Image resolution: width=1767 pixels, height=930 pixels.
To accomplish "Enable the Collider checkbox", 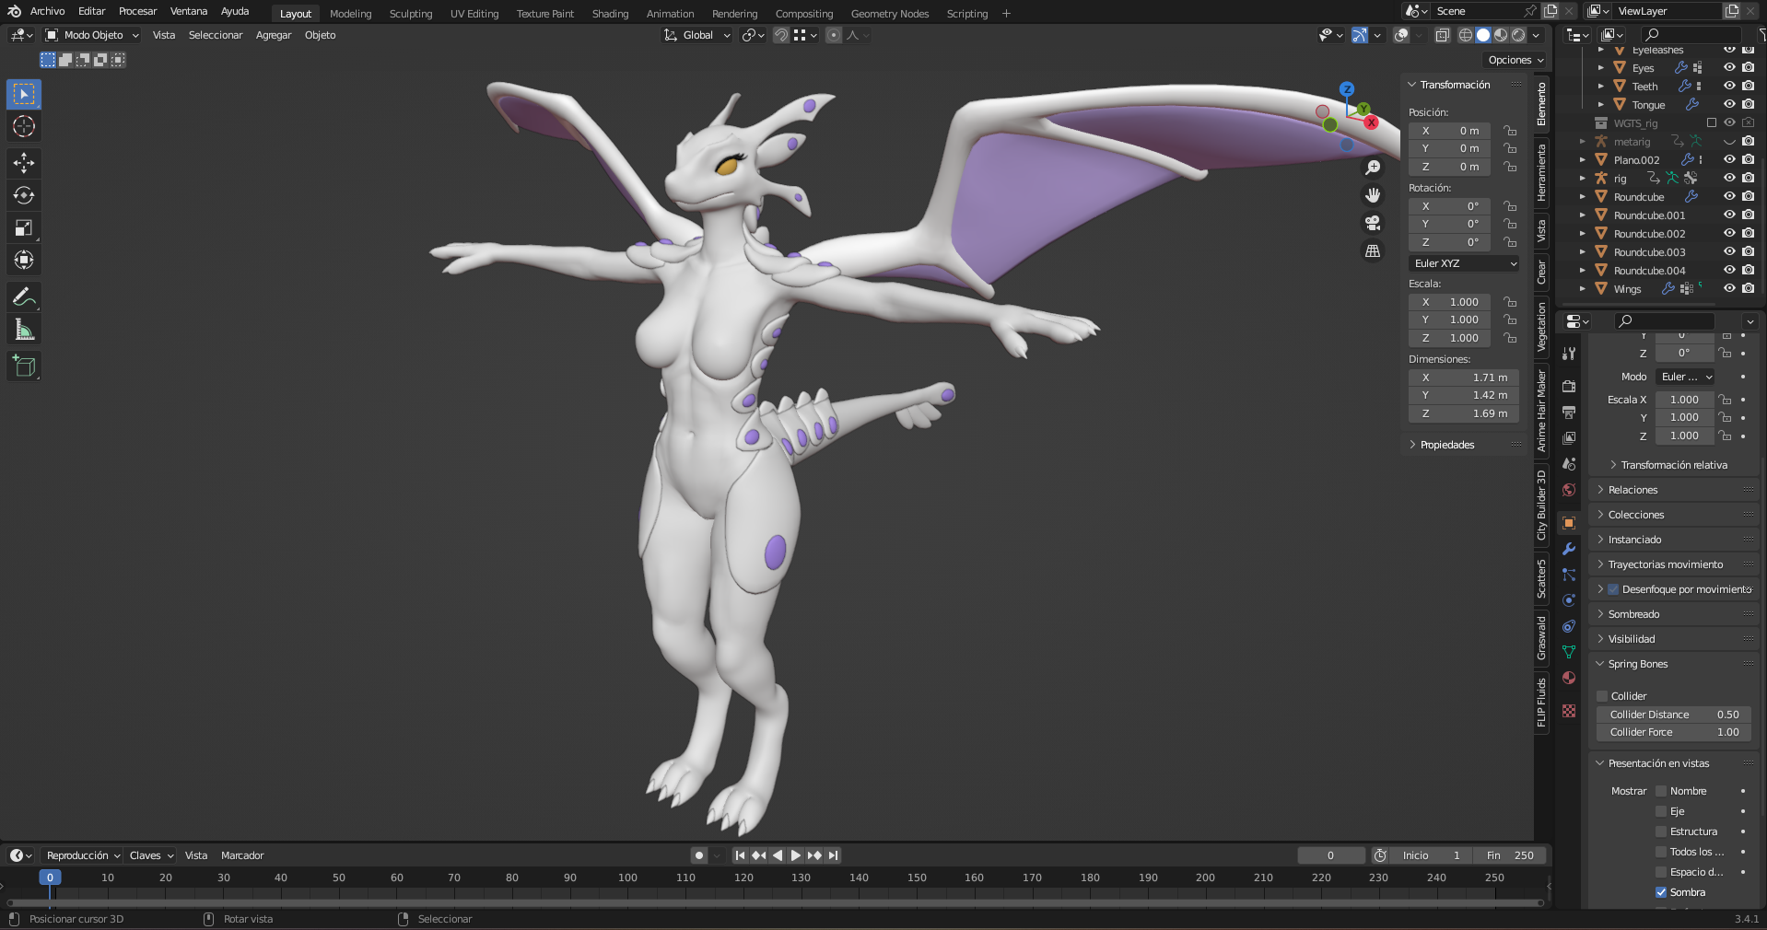I will point(1602,696).
